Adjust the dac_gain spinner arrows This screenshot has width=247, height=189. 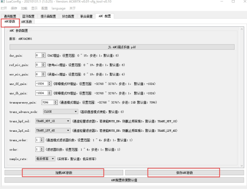pyautogui.click(x=43, y=55)
